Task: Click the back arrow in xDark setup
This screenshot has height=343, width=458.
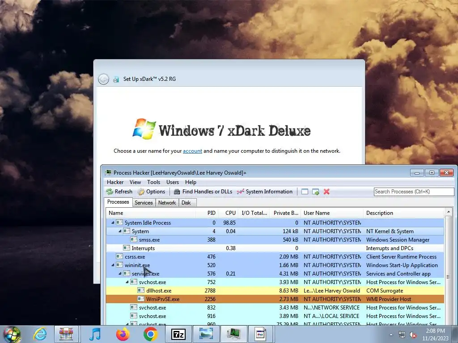Action: click(x=103, y=79)
